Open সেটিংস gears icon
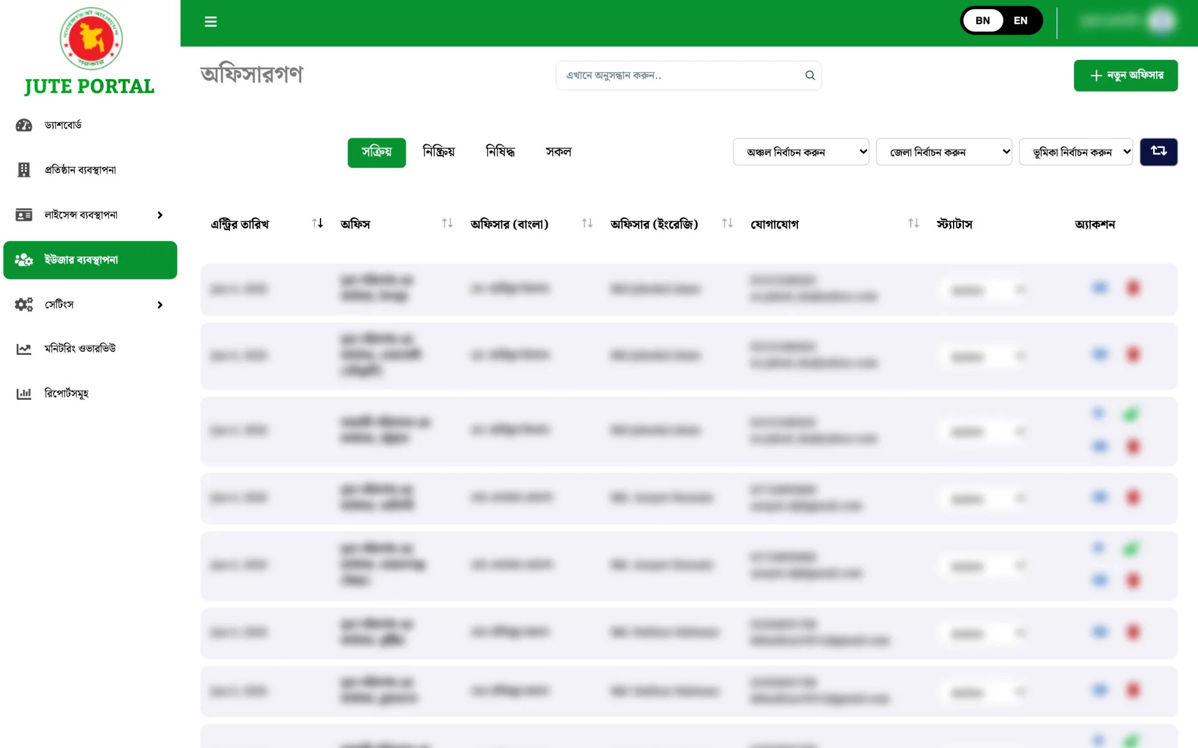The width and height of the screenshot is (1198, 748). 24,305
